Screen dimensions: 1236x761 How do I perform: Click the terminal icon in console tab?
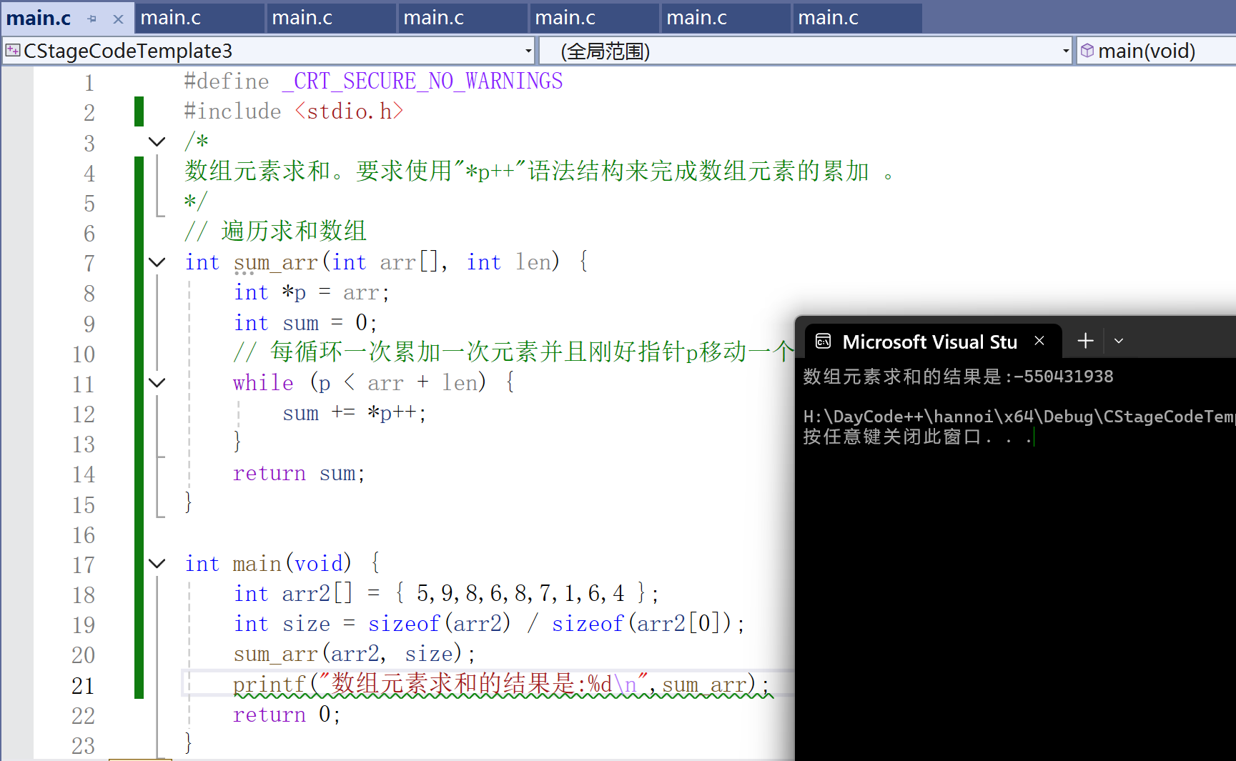(x=823, y=342)
